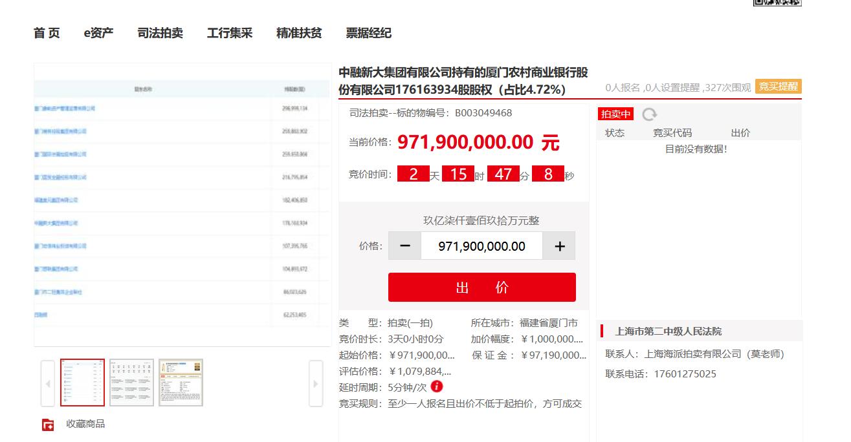Select the first shareholder list thumbnail

tap(82, 383)
